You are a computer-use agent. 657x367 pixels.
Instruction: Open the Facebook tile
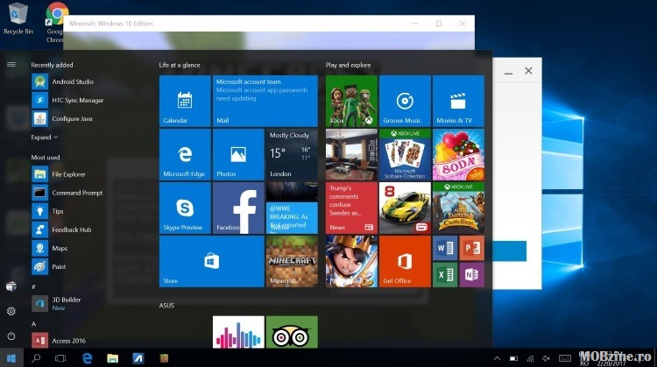238,208
